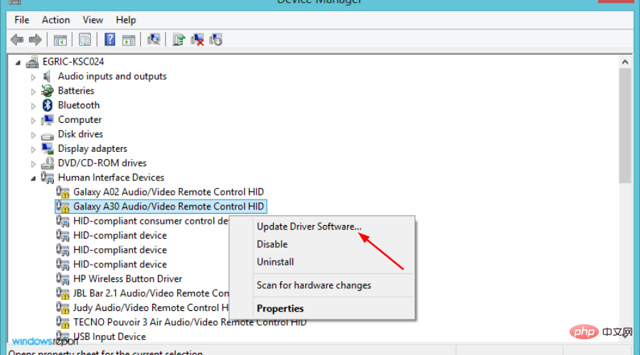
Task: Click the DVD/CD-ROM drives category icon
Action: [48, 163]
